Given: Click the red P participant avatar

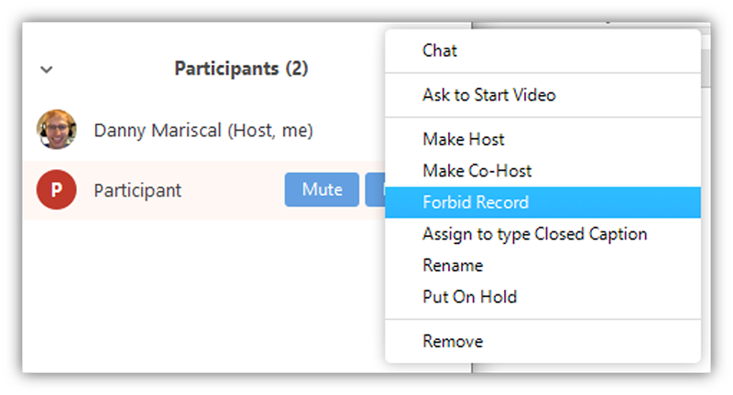Looking at the screenshot, I should [56, 190].
